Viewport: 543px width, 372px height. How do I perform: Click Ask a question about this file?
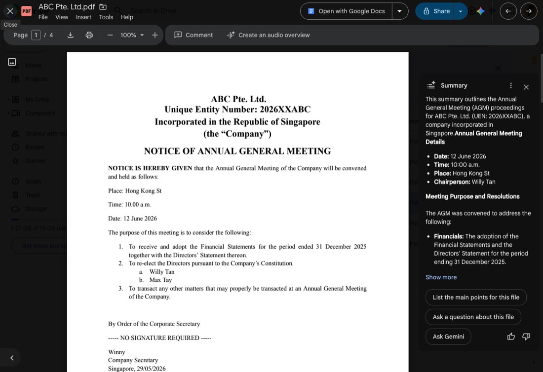click(473, 317)
